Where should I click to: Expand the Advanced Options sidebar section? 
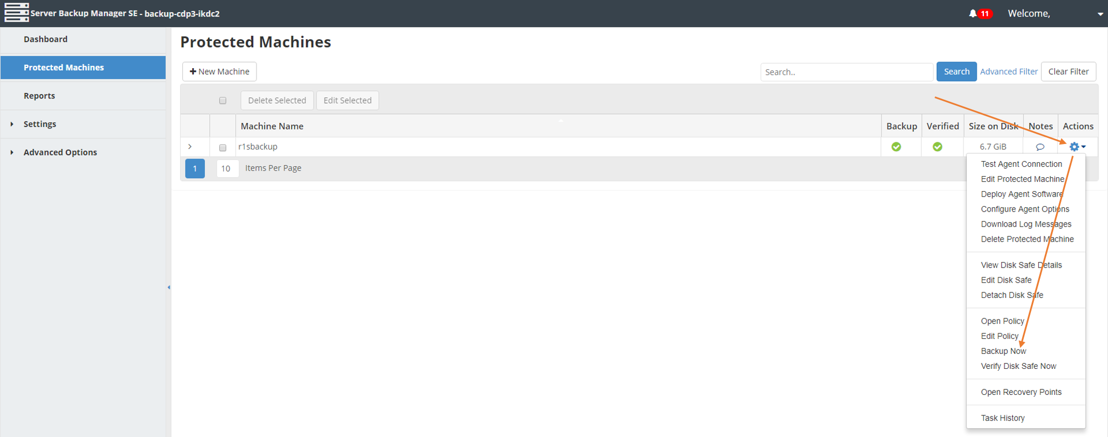pos(12,152)
